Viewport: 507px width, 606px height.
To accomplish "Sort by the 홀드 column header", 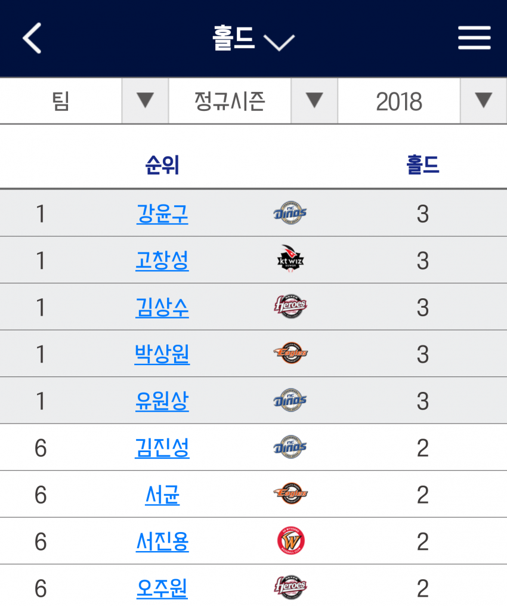I will 422,165.
